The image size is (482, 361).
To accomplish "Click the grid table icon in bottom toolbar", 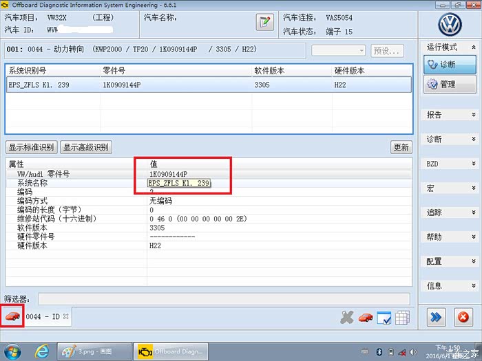I will [402, 317].
